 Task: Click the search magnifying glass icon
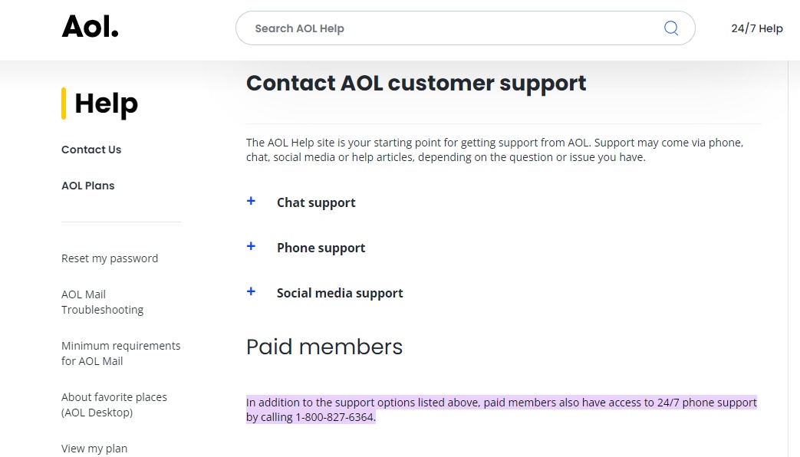tap(670, 28)
